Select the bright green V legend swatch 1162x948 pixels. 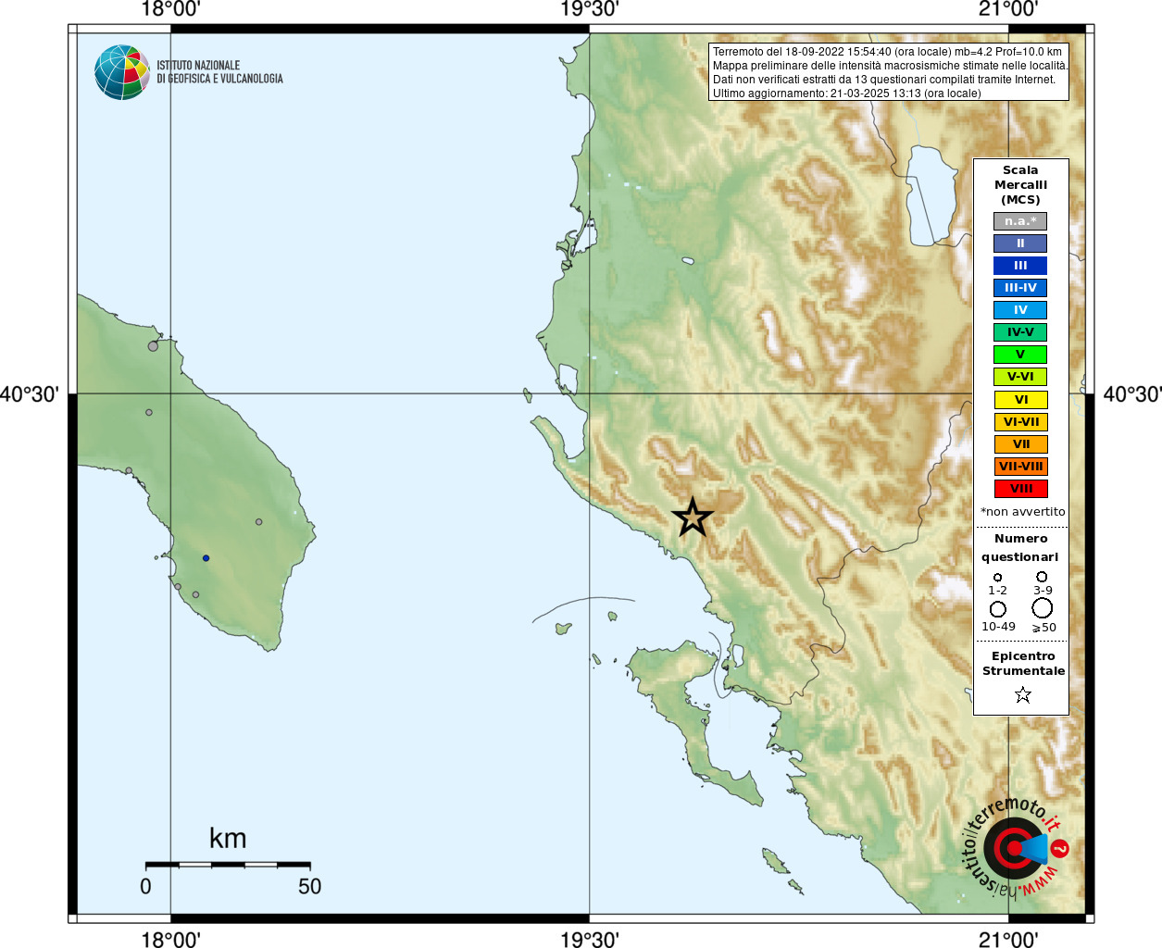coord(1020,355)
